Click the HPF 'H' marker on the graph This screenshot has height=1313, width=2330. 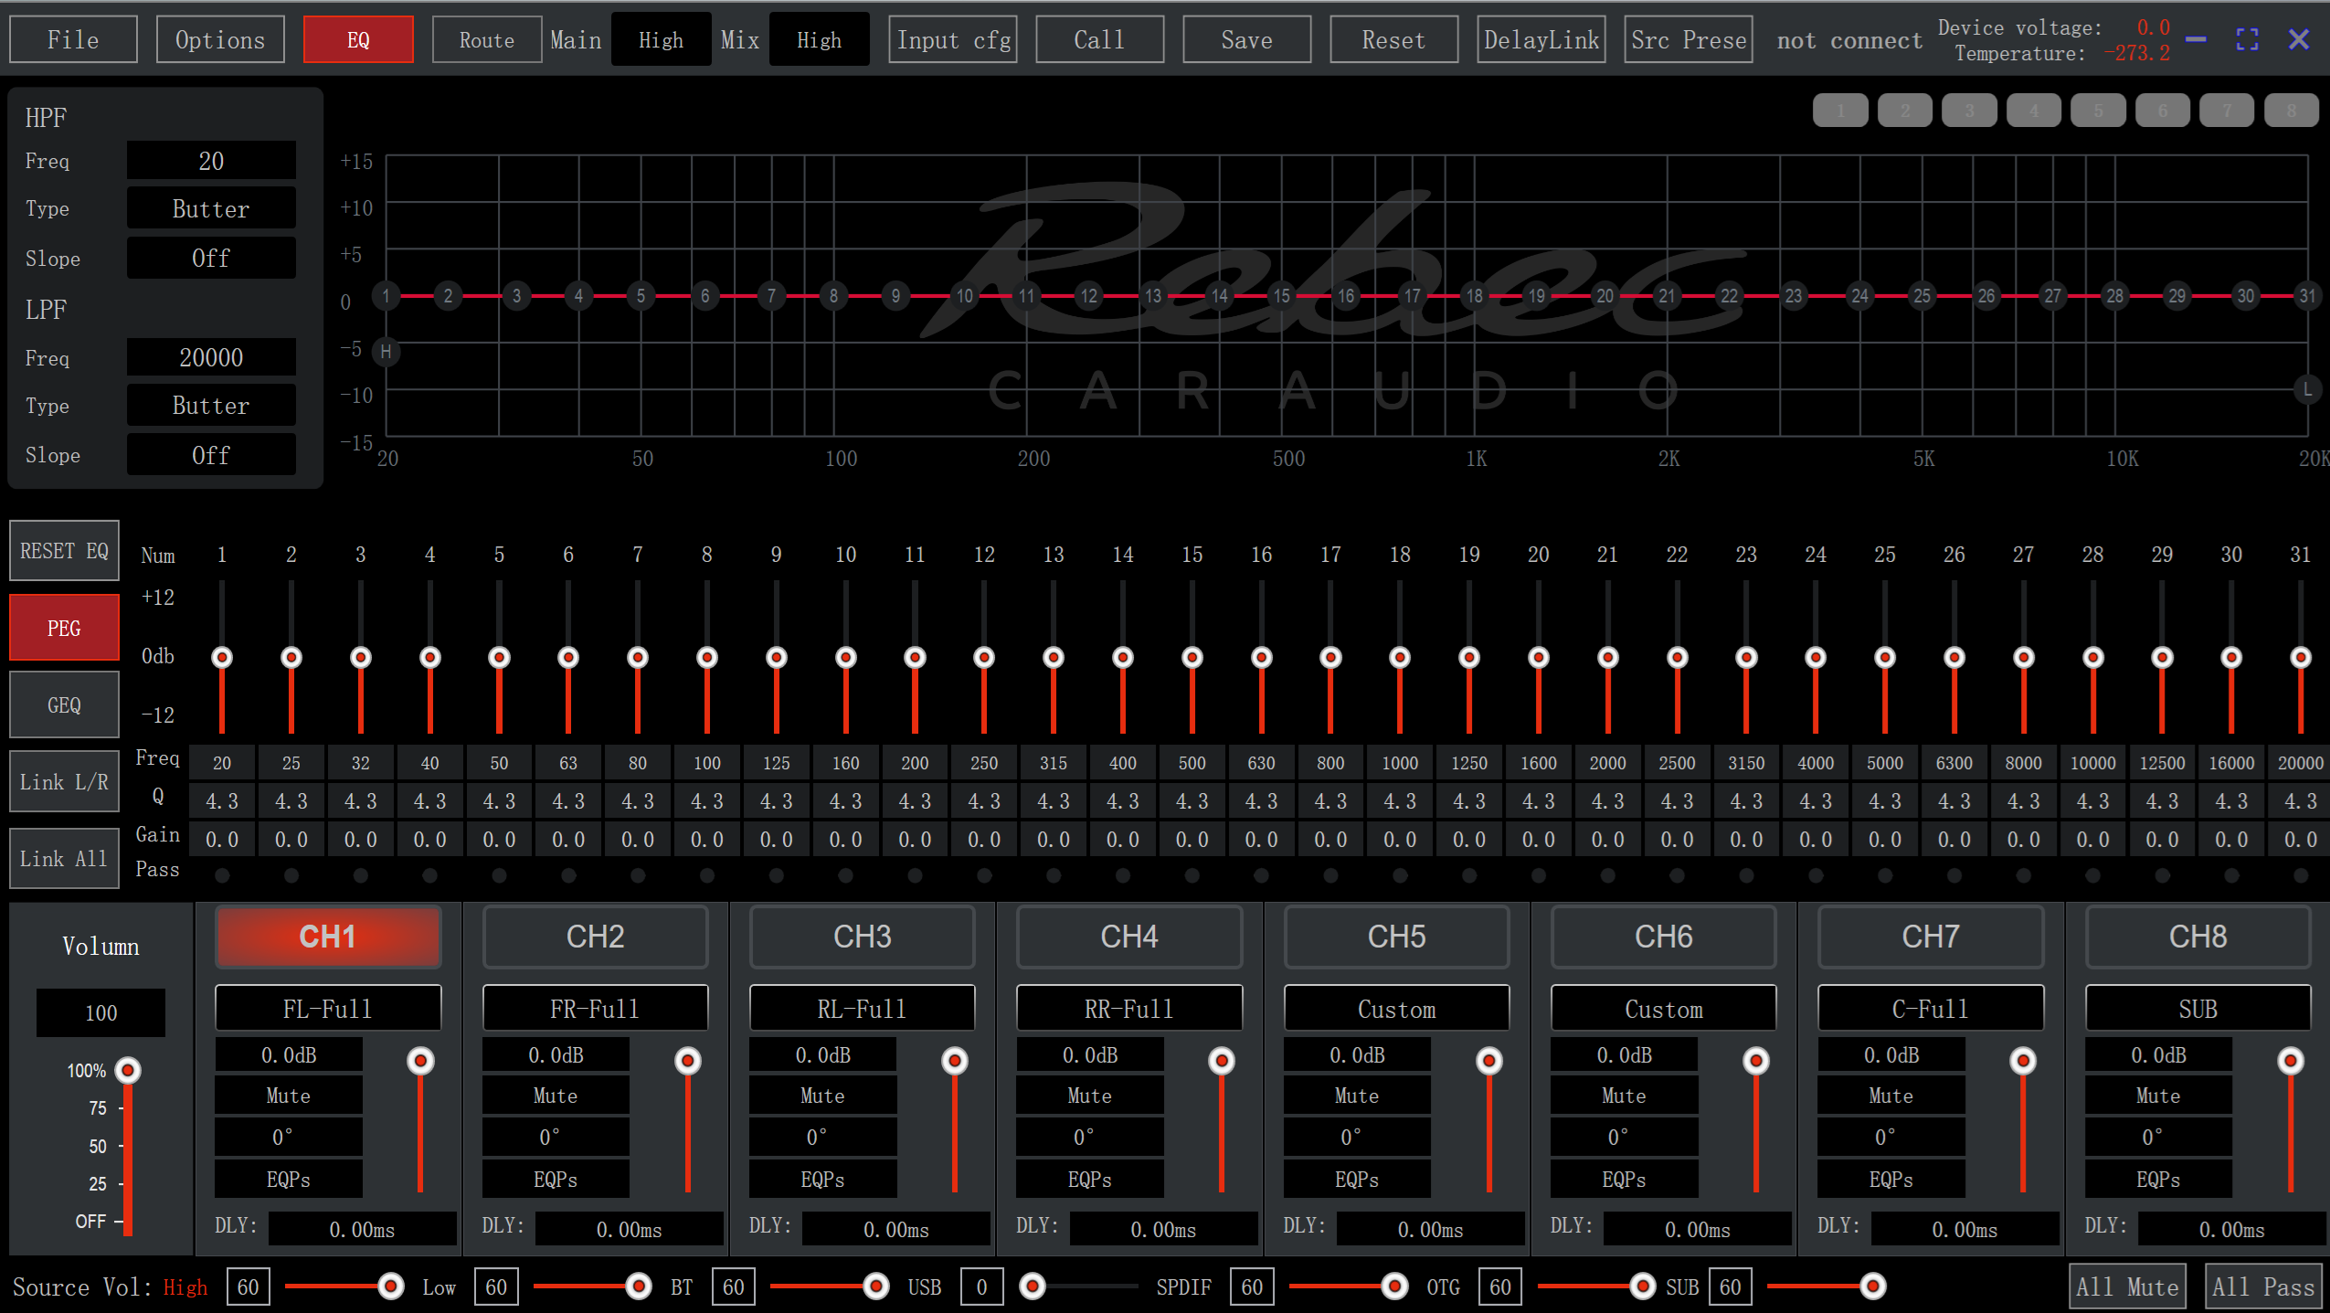(x=387, y=352)
